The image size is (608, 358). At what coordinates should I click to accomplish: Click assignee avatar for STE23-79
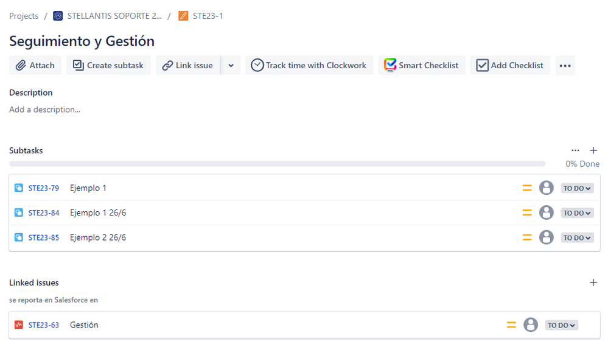[547, 188]
